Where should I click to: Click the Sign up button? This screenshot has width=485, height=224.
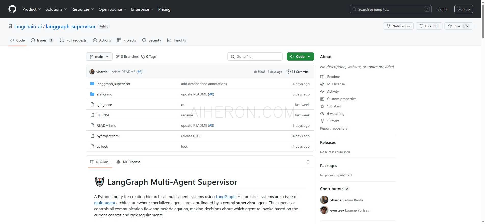click(x=464, y=9)
